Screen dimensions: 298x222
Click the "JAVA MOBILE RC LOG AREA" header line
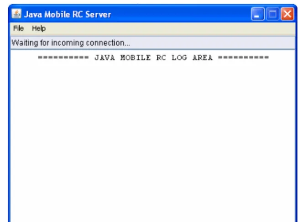(x=153, y=57)
